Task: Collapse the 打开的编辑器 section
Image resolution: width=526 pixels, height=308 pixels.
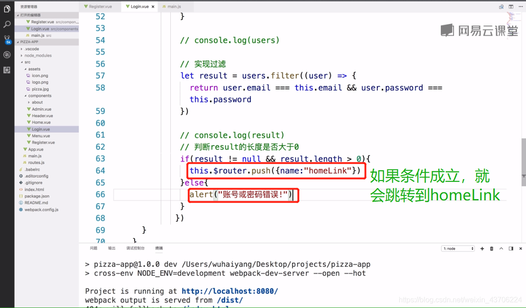Action: coord(47,15)
